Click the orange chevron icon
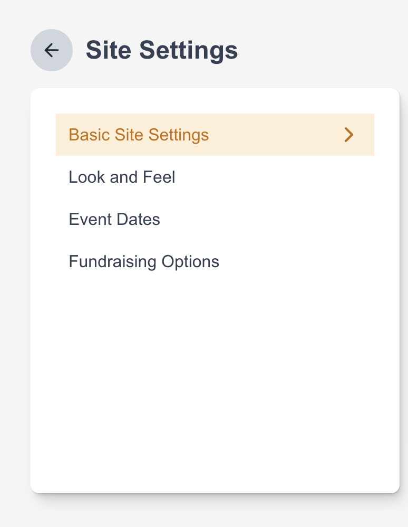Viewport: 408px width, 527px height. tap(348, 135)
